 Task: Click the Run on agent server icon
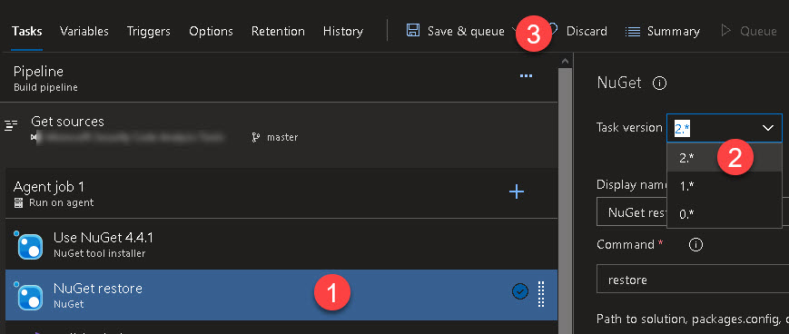(x=19, y=203)
